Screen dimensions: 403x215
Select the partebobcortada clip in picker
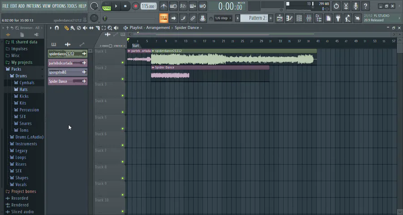pyautogui.click(x=68, y=63)
